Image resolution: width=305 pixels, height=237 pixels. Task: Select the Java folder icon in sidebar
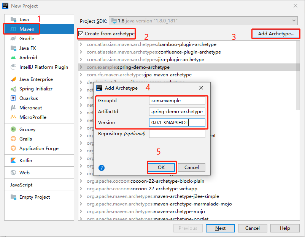pos(13,20)
